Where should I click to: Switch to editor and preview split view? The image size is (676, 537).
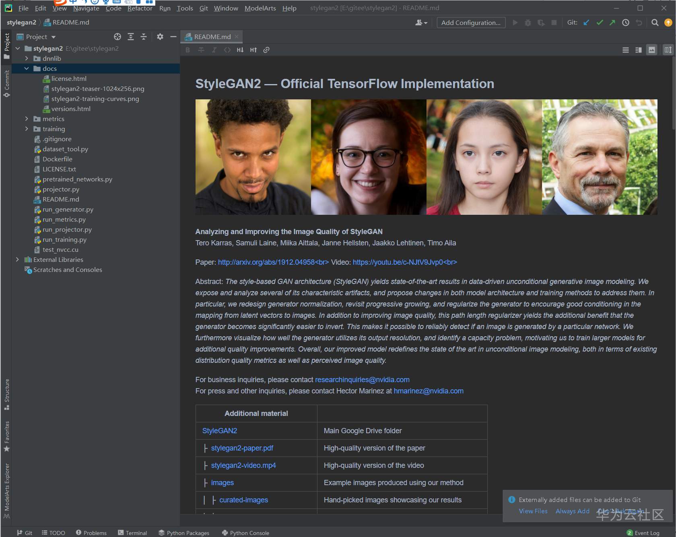[638, 50]
